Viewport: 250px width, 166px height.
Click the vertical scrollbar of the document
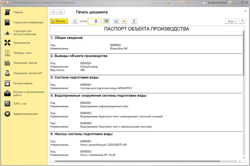coord(243,57)
